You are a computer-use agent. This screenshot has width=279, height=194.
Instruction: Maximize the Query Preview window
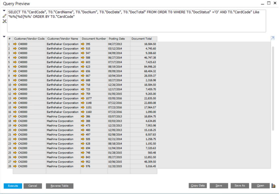[x=269, y=3]
